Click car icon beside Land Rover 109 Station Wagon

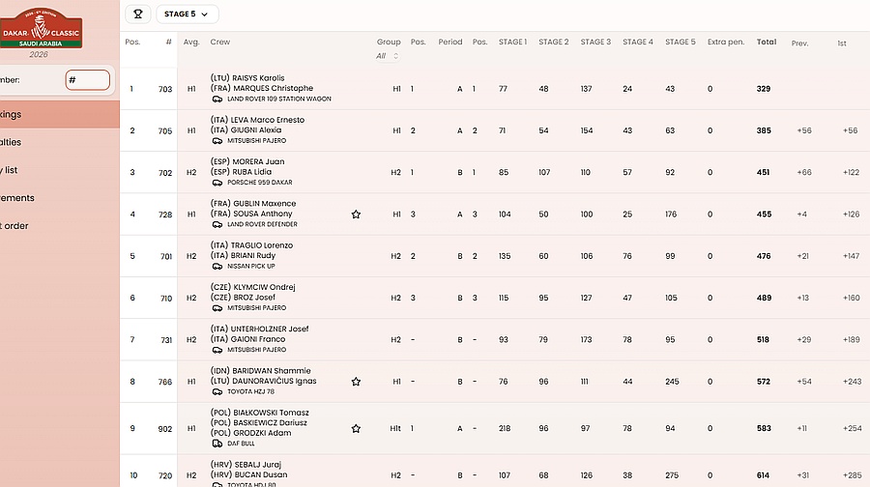(217, 99)
